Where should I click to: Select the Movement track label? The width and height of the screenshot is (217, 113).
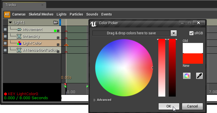tap(33, 29)
